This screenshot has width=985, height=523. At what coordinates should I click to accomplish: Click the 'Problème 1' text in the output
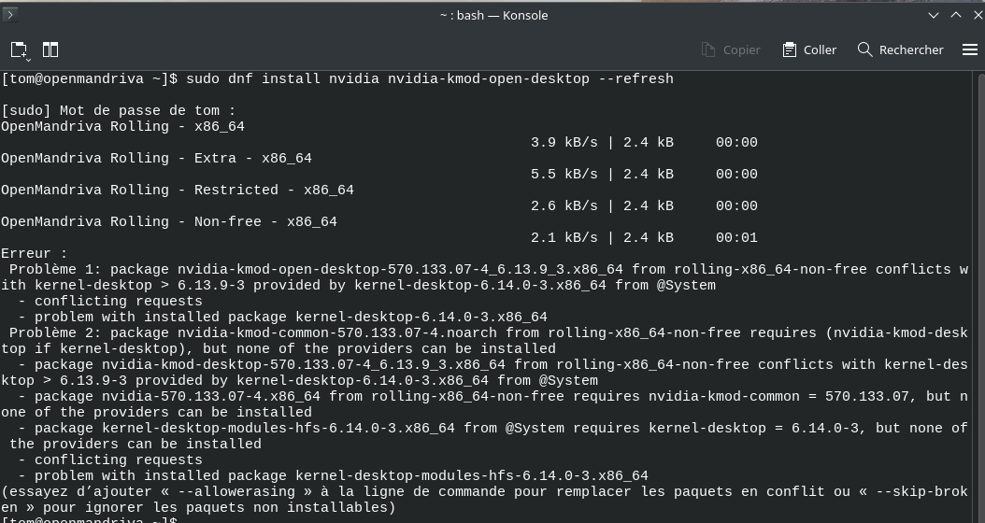[55, 270]
